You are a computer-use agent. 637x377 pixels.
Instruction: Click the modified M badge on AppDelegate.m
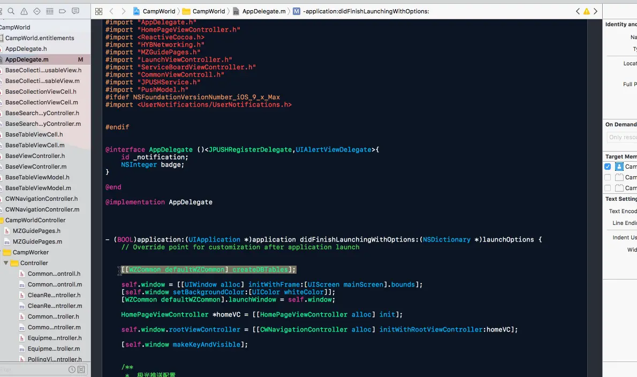click(80, 59)
